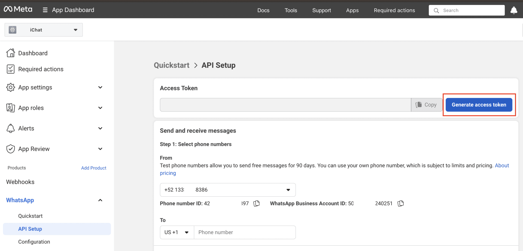Viewport: 523px width, 251px height.
Task: Click Generate access token button
Action: 479,105
